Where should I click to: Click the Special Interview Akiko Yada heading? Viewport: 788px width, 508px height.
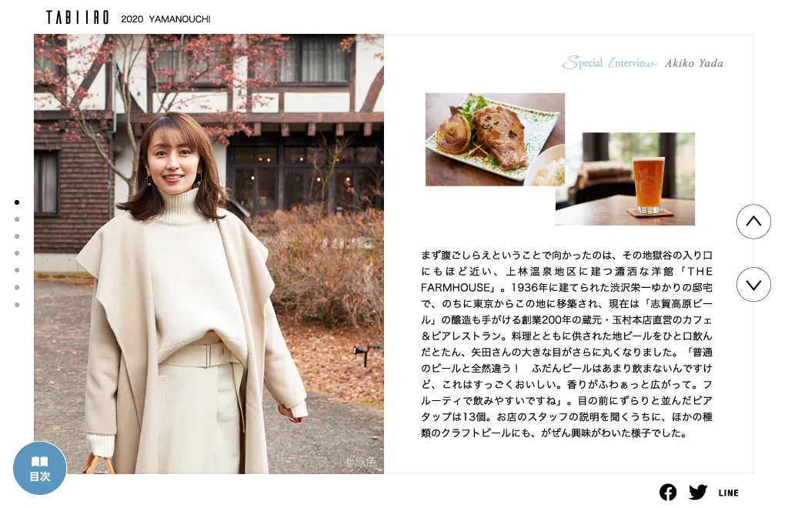click(643, 63)
